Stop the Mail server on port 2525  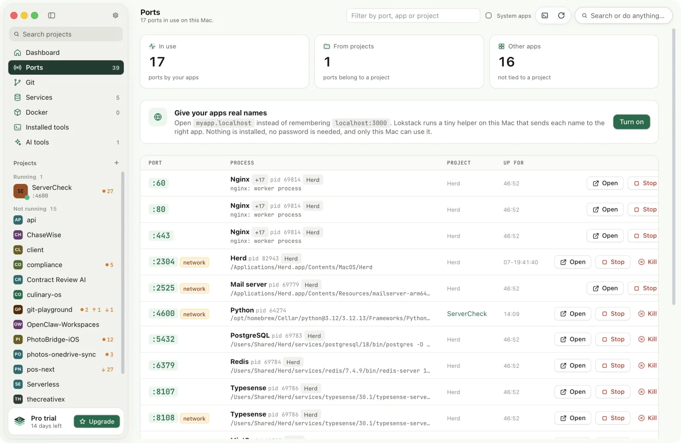(644, 288)
